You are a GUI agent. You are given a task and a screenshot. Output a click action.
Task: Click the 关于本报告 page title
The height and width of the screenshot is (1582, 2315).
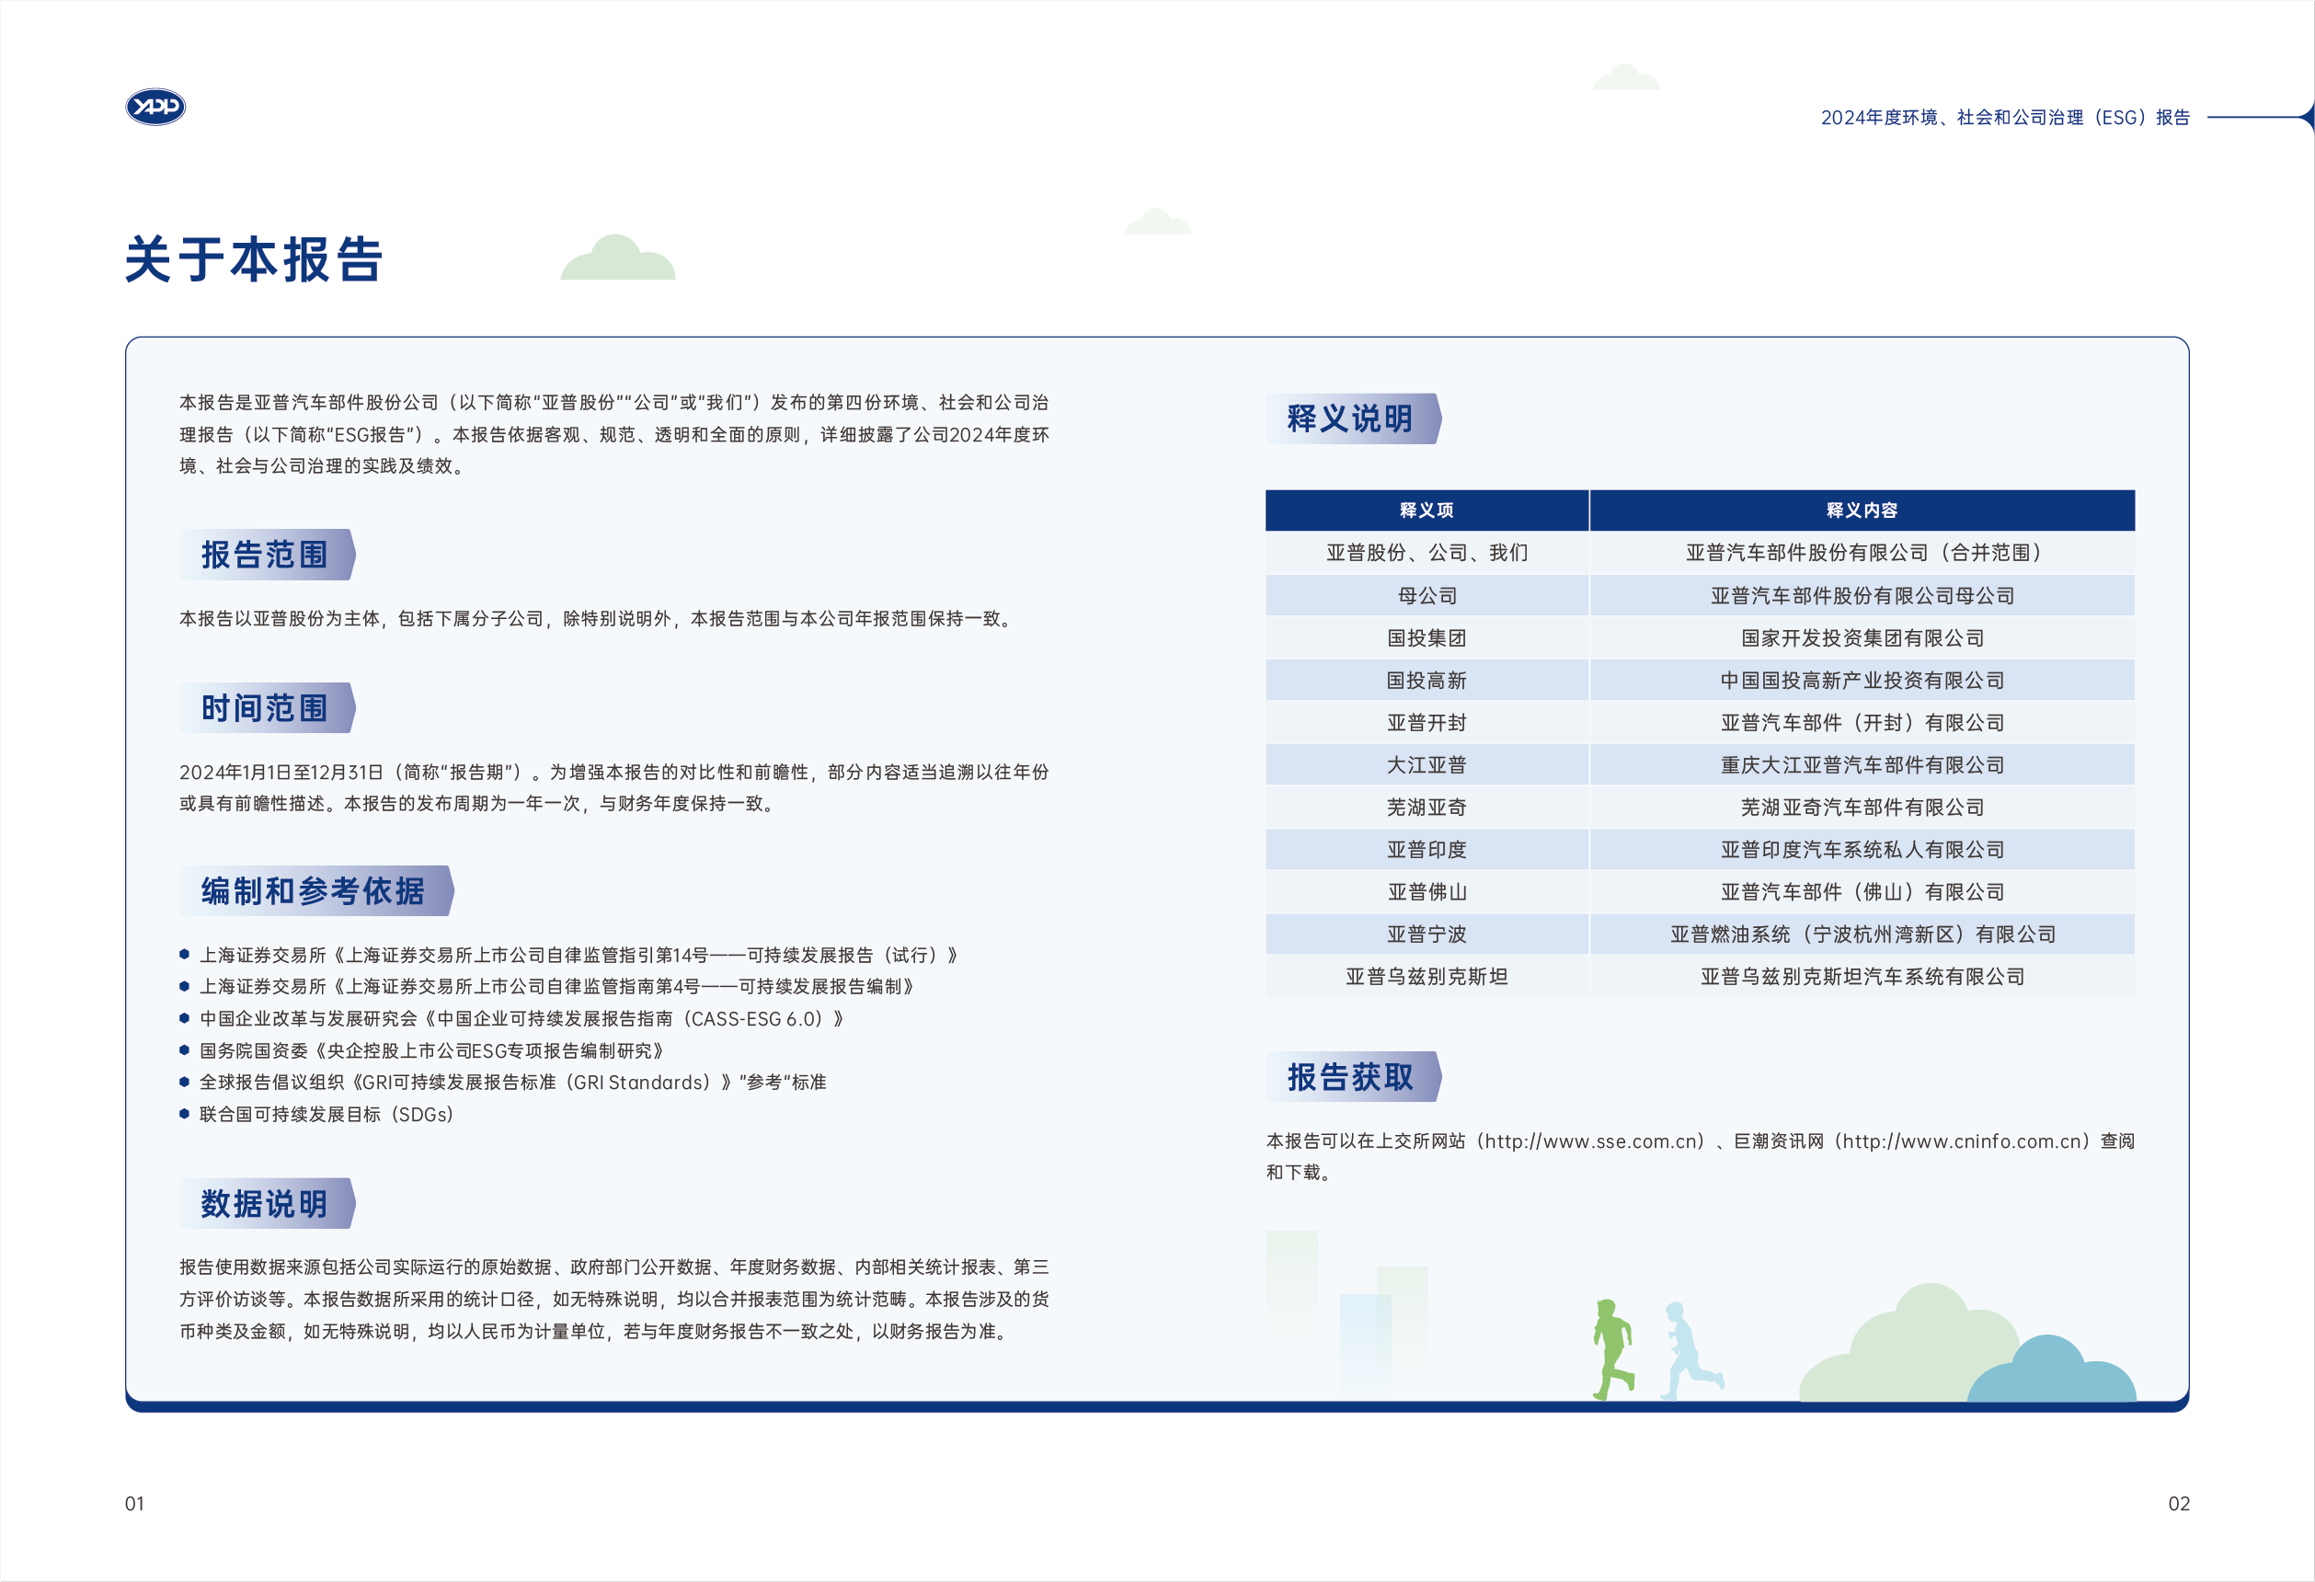(254, 260)
